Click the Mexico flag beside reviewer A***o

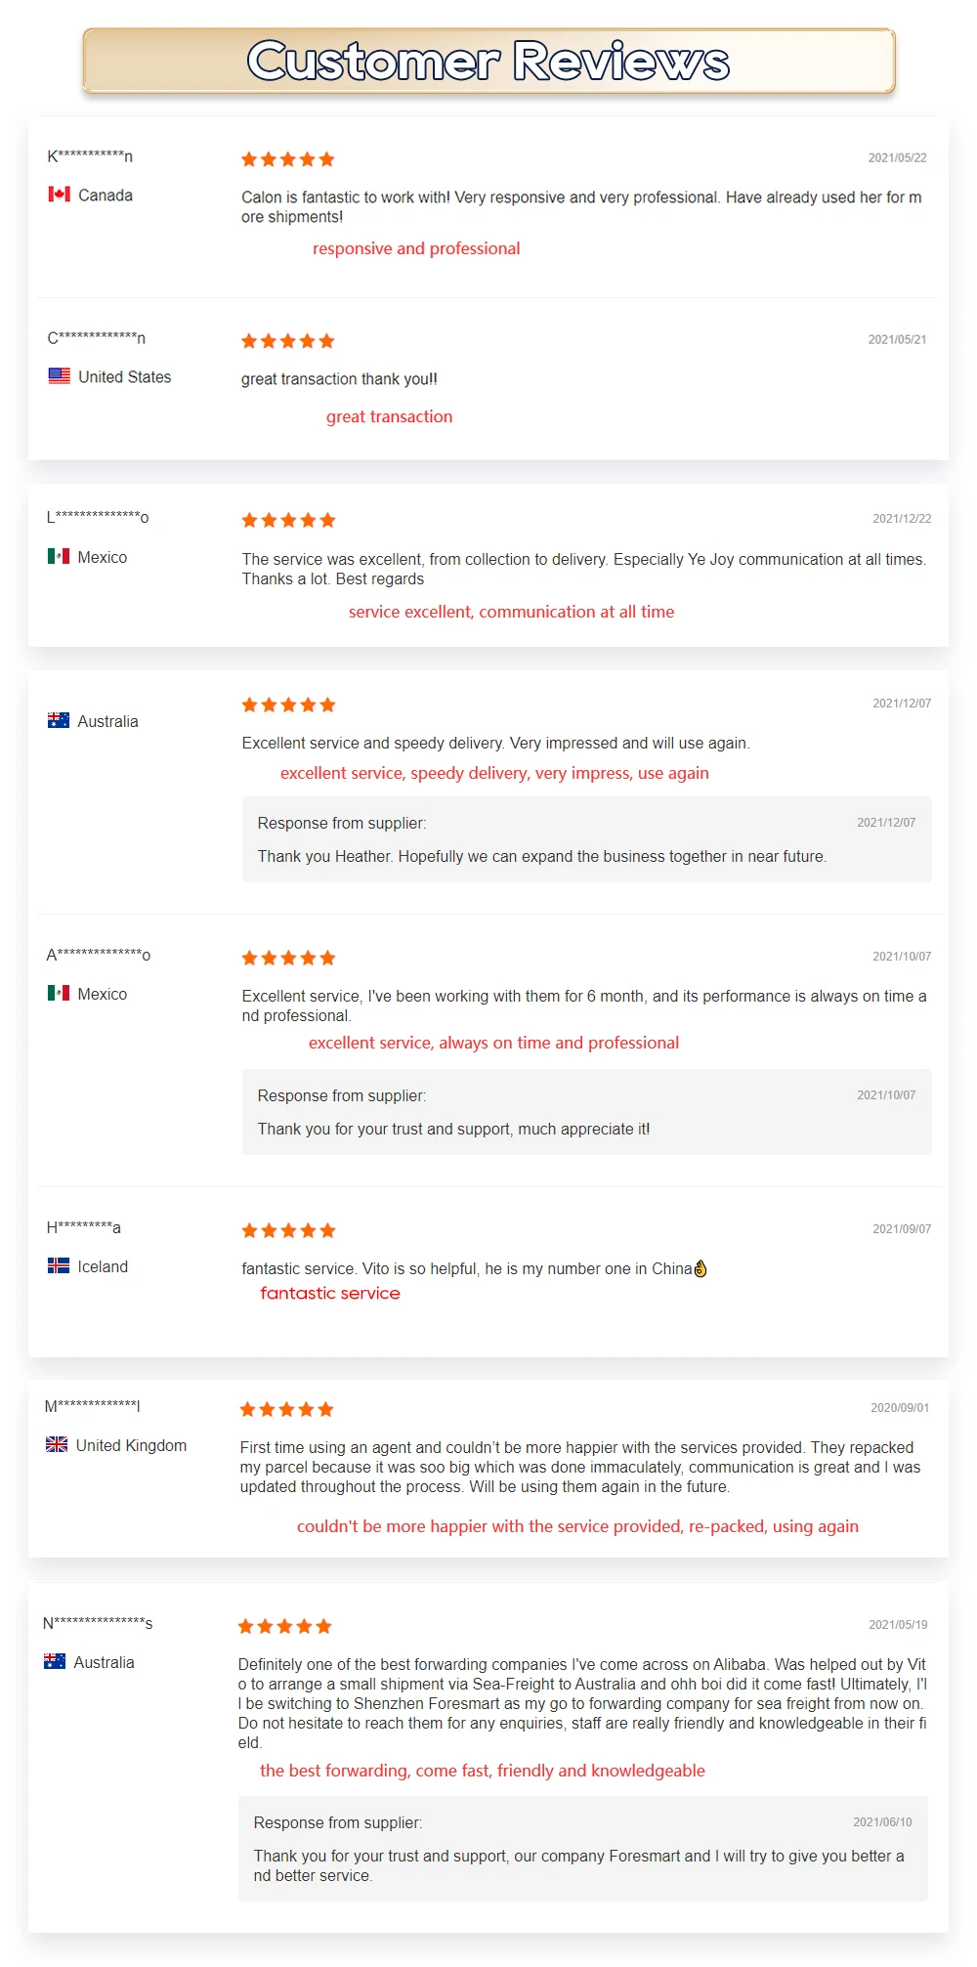pyautogui.click(x=58, y=993)
